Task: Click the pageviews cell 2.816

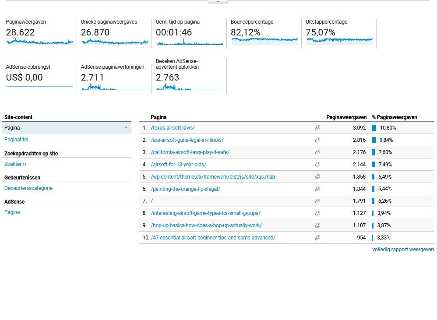Action: tap(359, 140)
